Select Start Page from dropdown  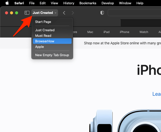(x=43, y=22)
